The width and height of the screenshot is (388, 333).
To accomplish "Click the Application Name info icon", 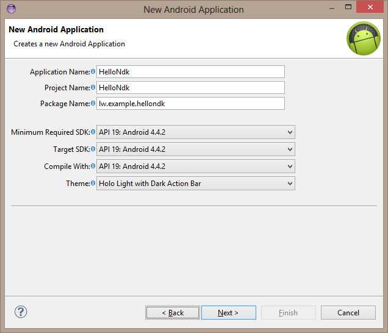I will point(93,71).
